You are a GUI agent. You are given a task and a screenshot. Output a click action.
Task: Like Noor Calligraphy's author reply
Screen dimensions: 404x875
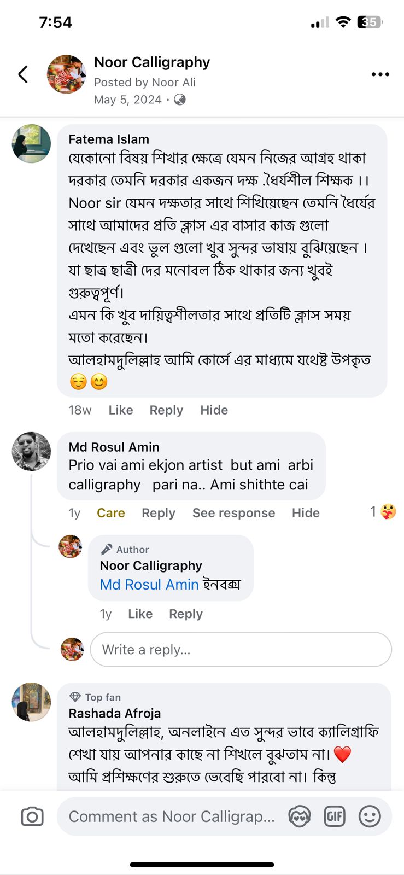point(140,614)
